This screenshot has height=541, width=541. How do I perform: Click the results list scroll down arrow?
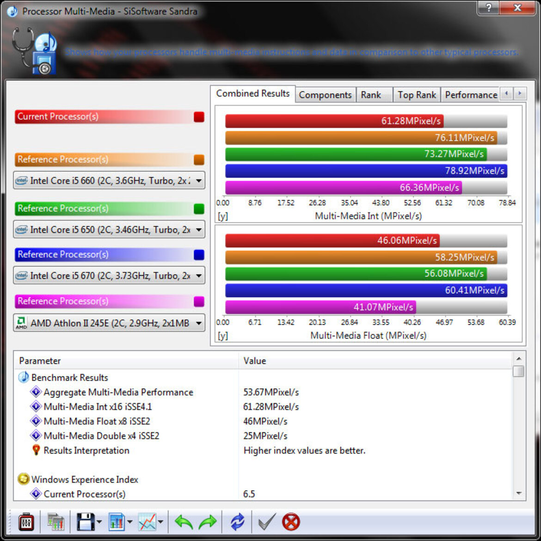click(518, 493)
